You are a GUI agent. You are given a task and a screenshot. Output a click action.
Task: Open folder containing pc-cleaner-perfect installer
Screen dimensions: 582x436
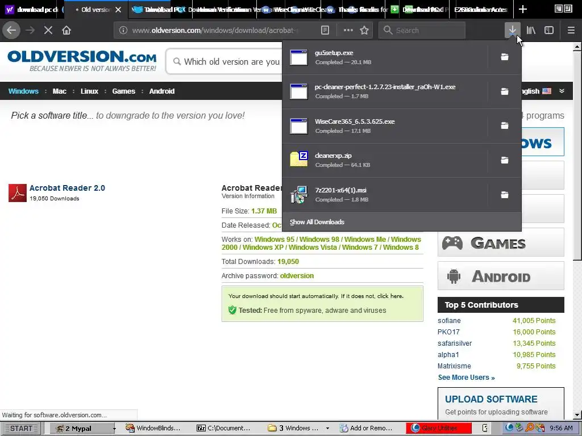[x=505, y=91]
